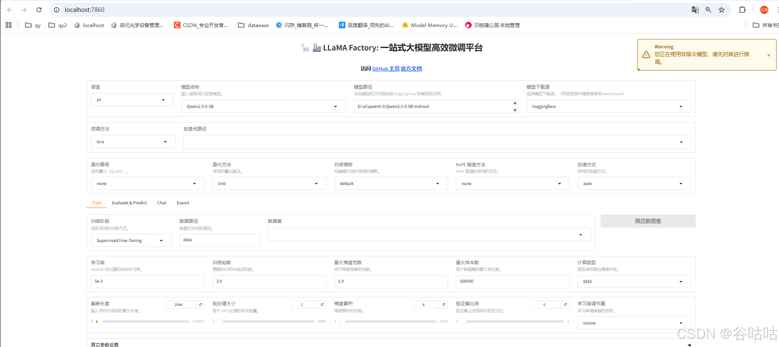Click the 梯度累积 slider
This screenshot has height=347, width=779.
coord(388,322)
